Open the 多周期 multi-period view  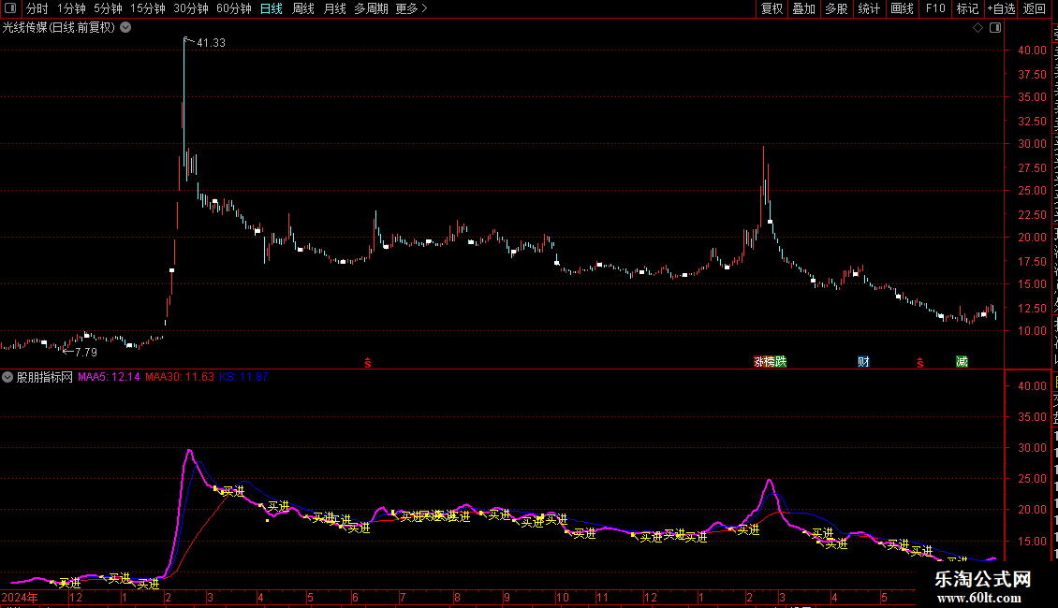371,8
